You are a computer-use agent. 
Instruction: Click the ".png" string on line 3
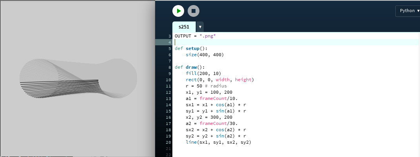coord(208,36)
